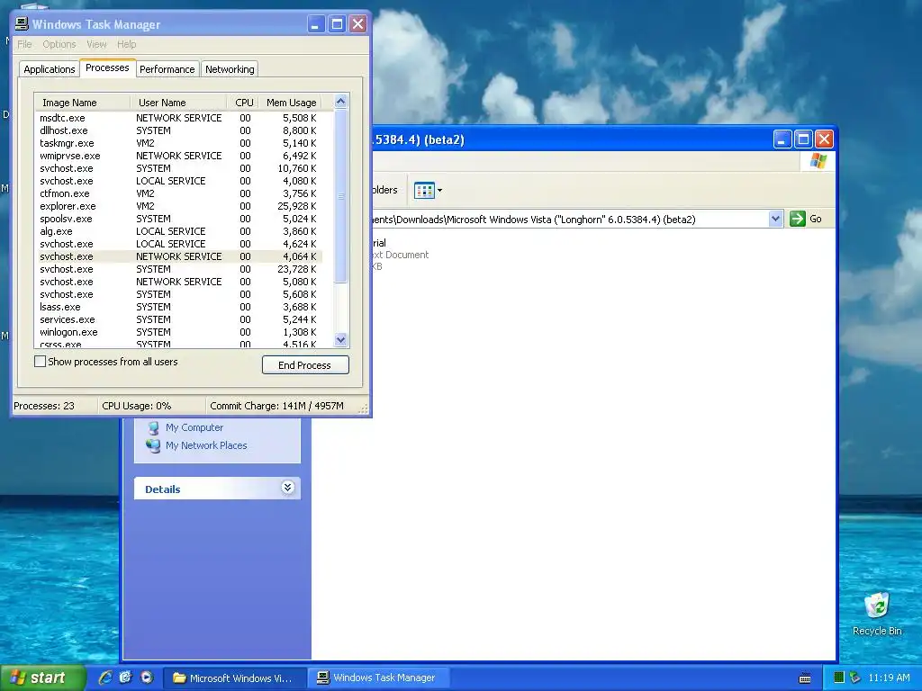Check Show processes from all users

(40, 362)
